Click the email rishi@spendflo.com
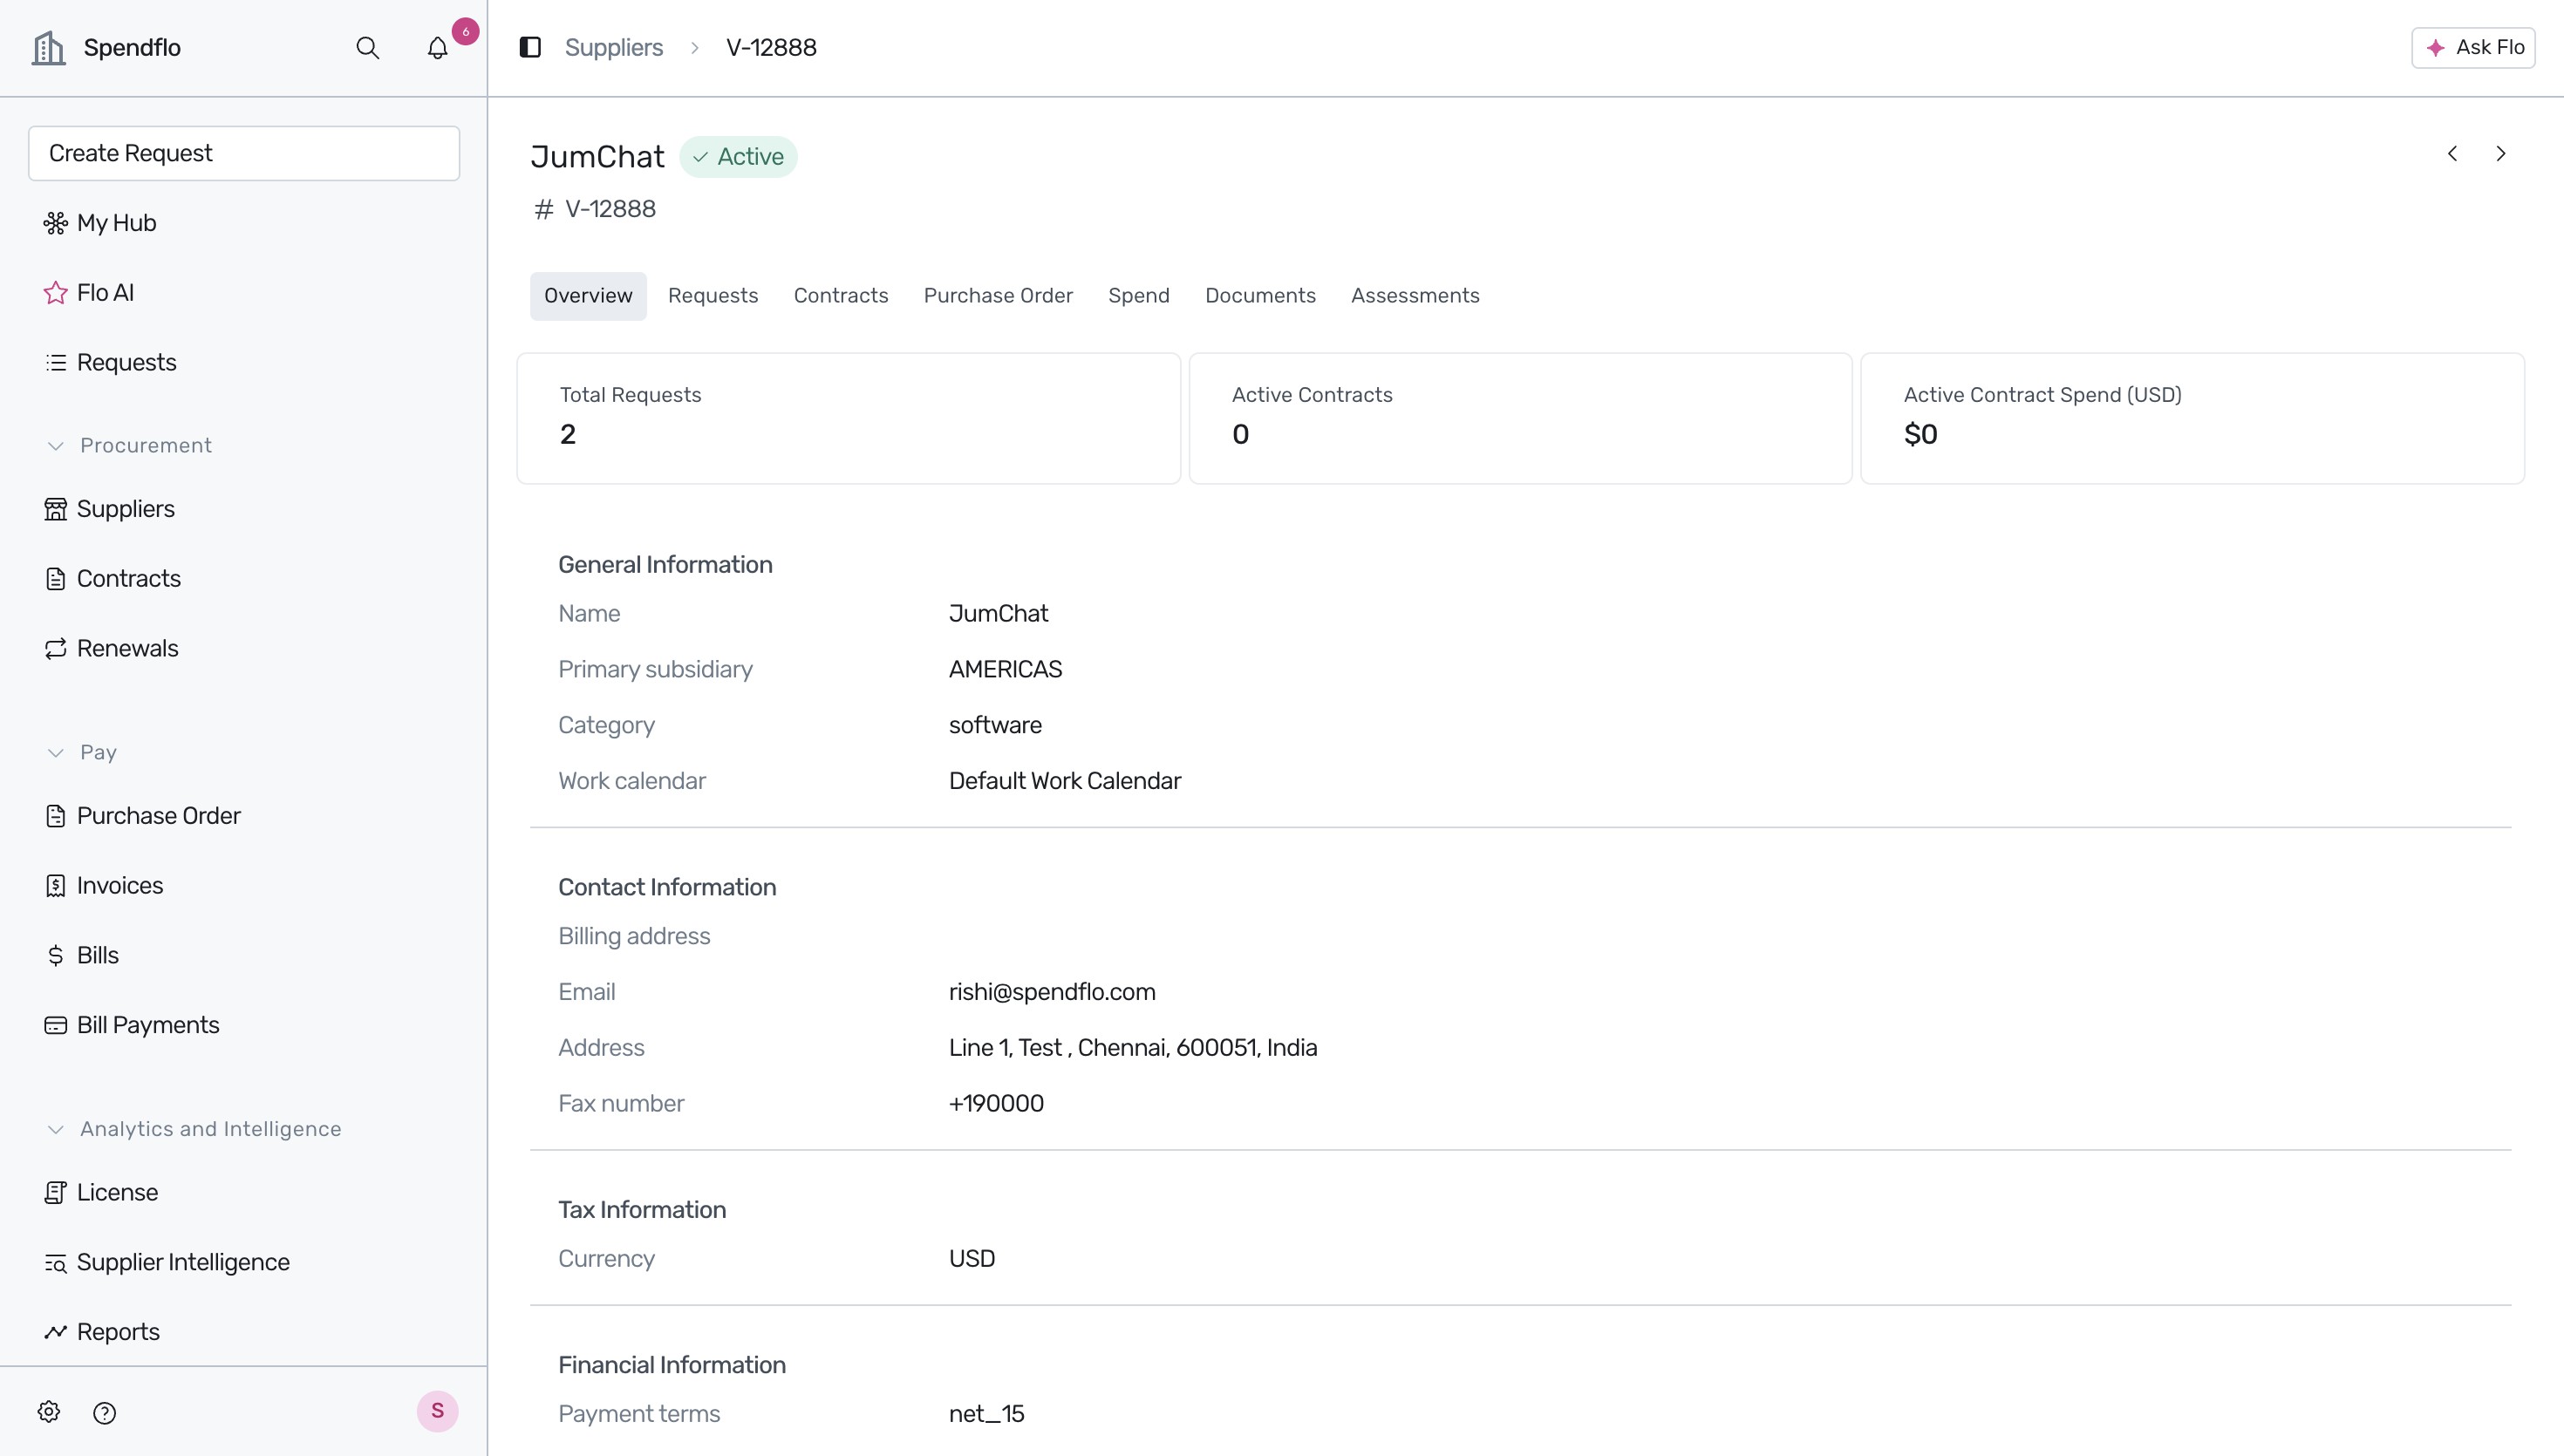This screenshot has width=2564, height=1456. click(1052, 992)
